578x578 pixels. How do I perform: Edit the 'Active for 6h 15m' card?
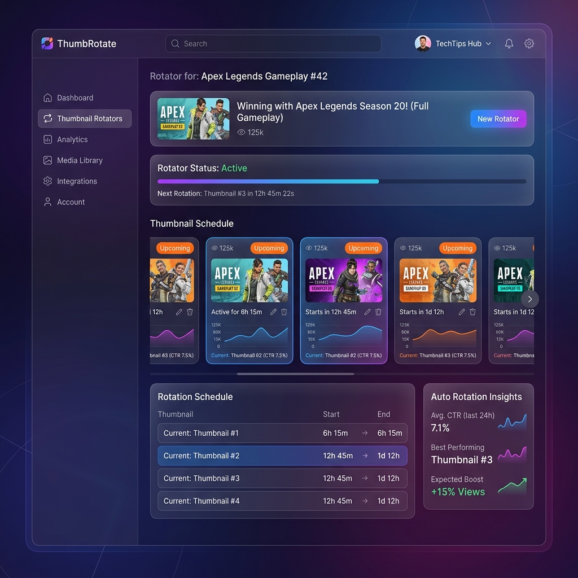(x=273, y=312)
